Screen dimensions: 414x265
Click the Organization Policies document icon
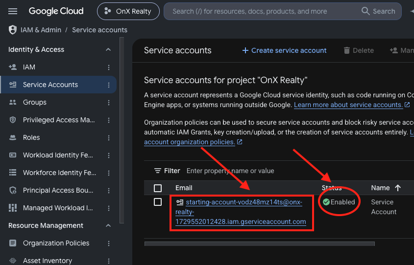13,243
